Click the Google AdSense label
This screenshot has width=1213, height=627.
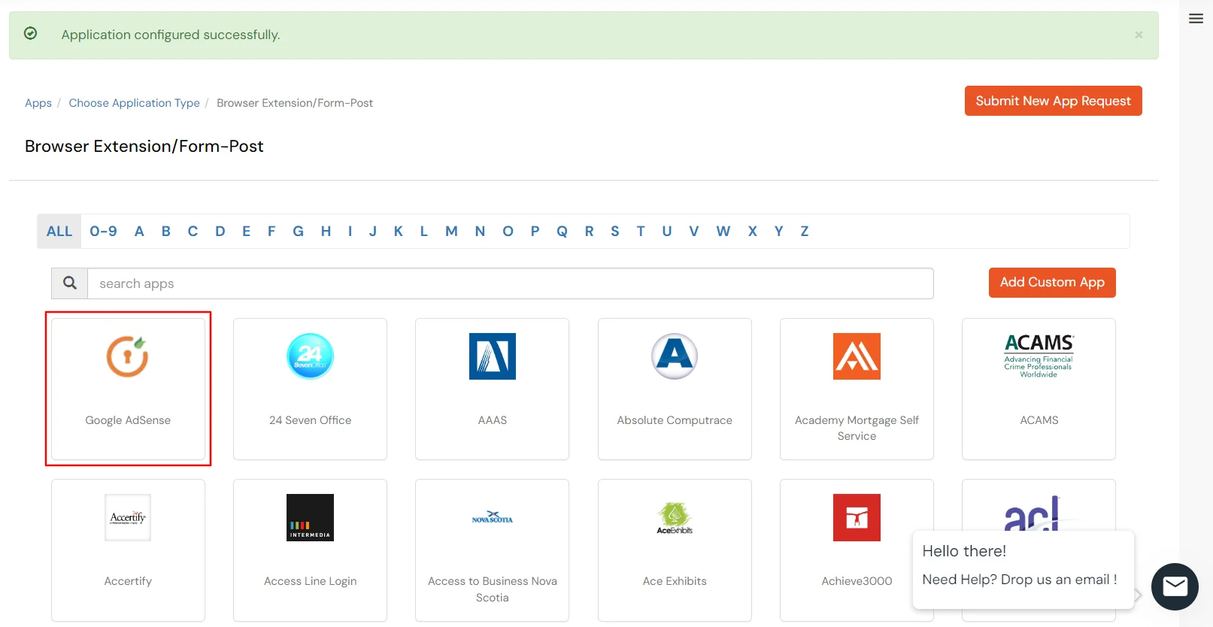(128, 420)
